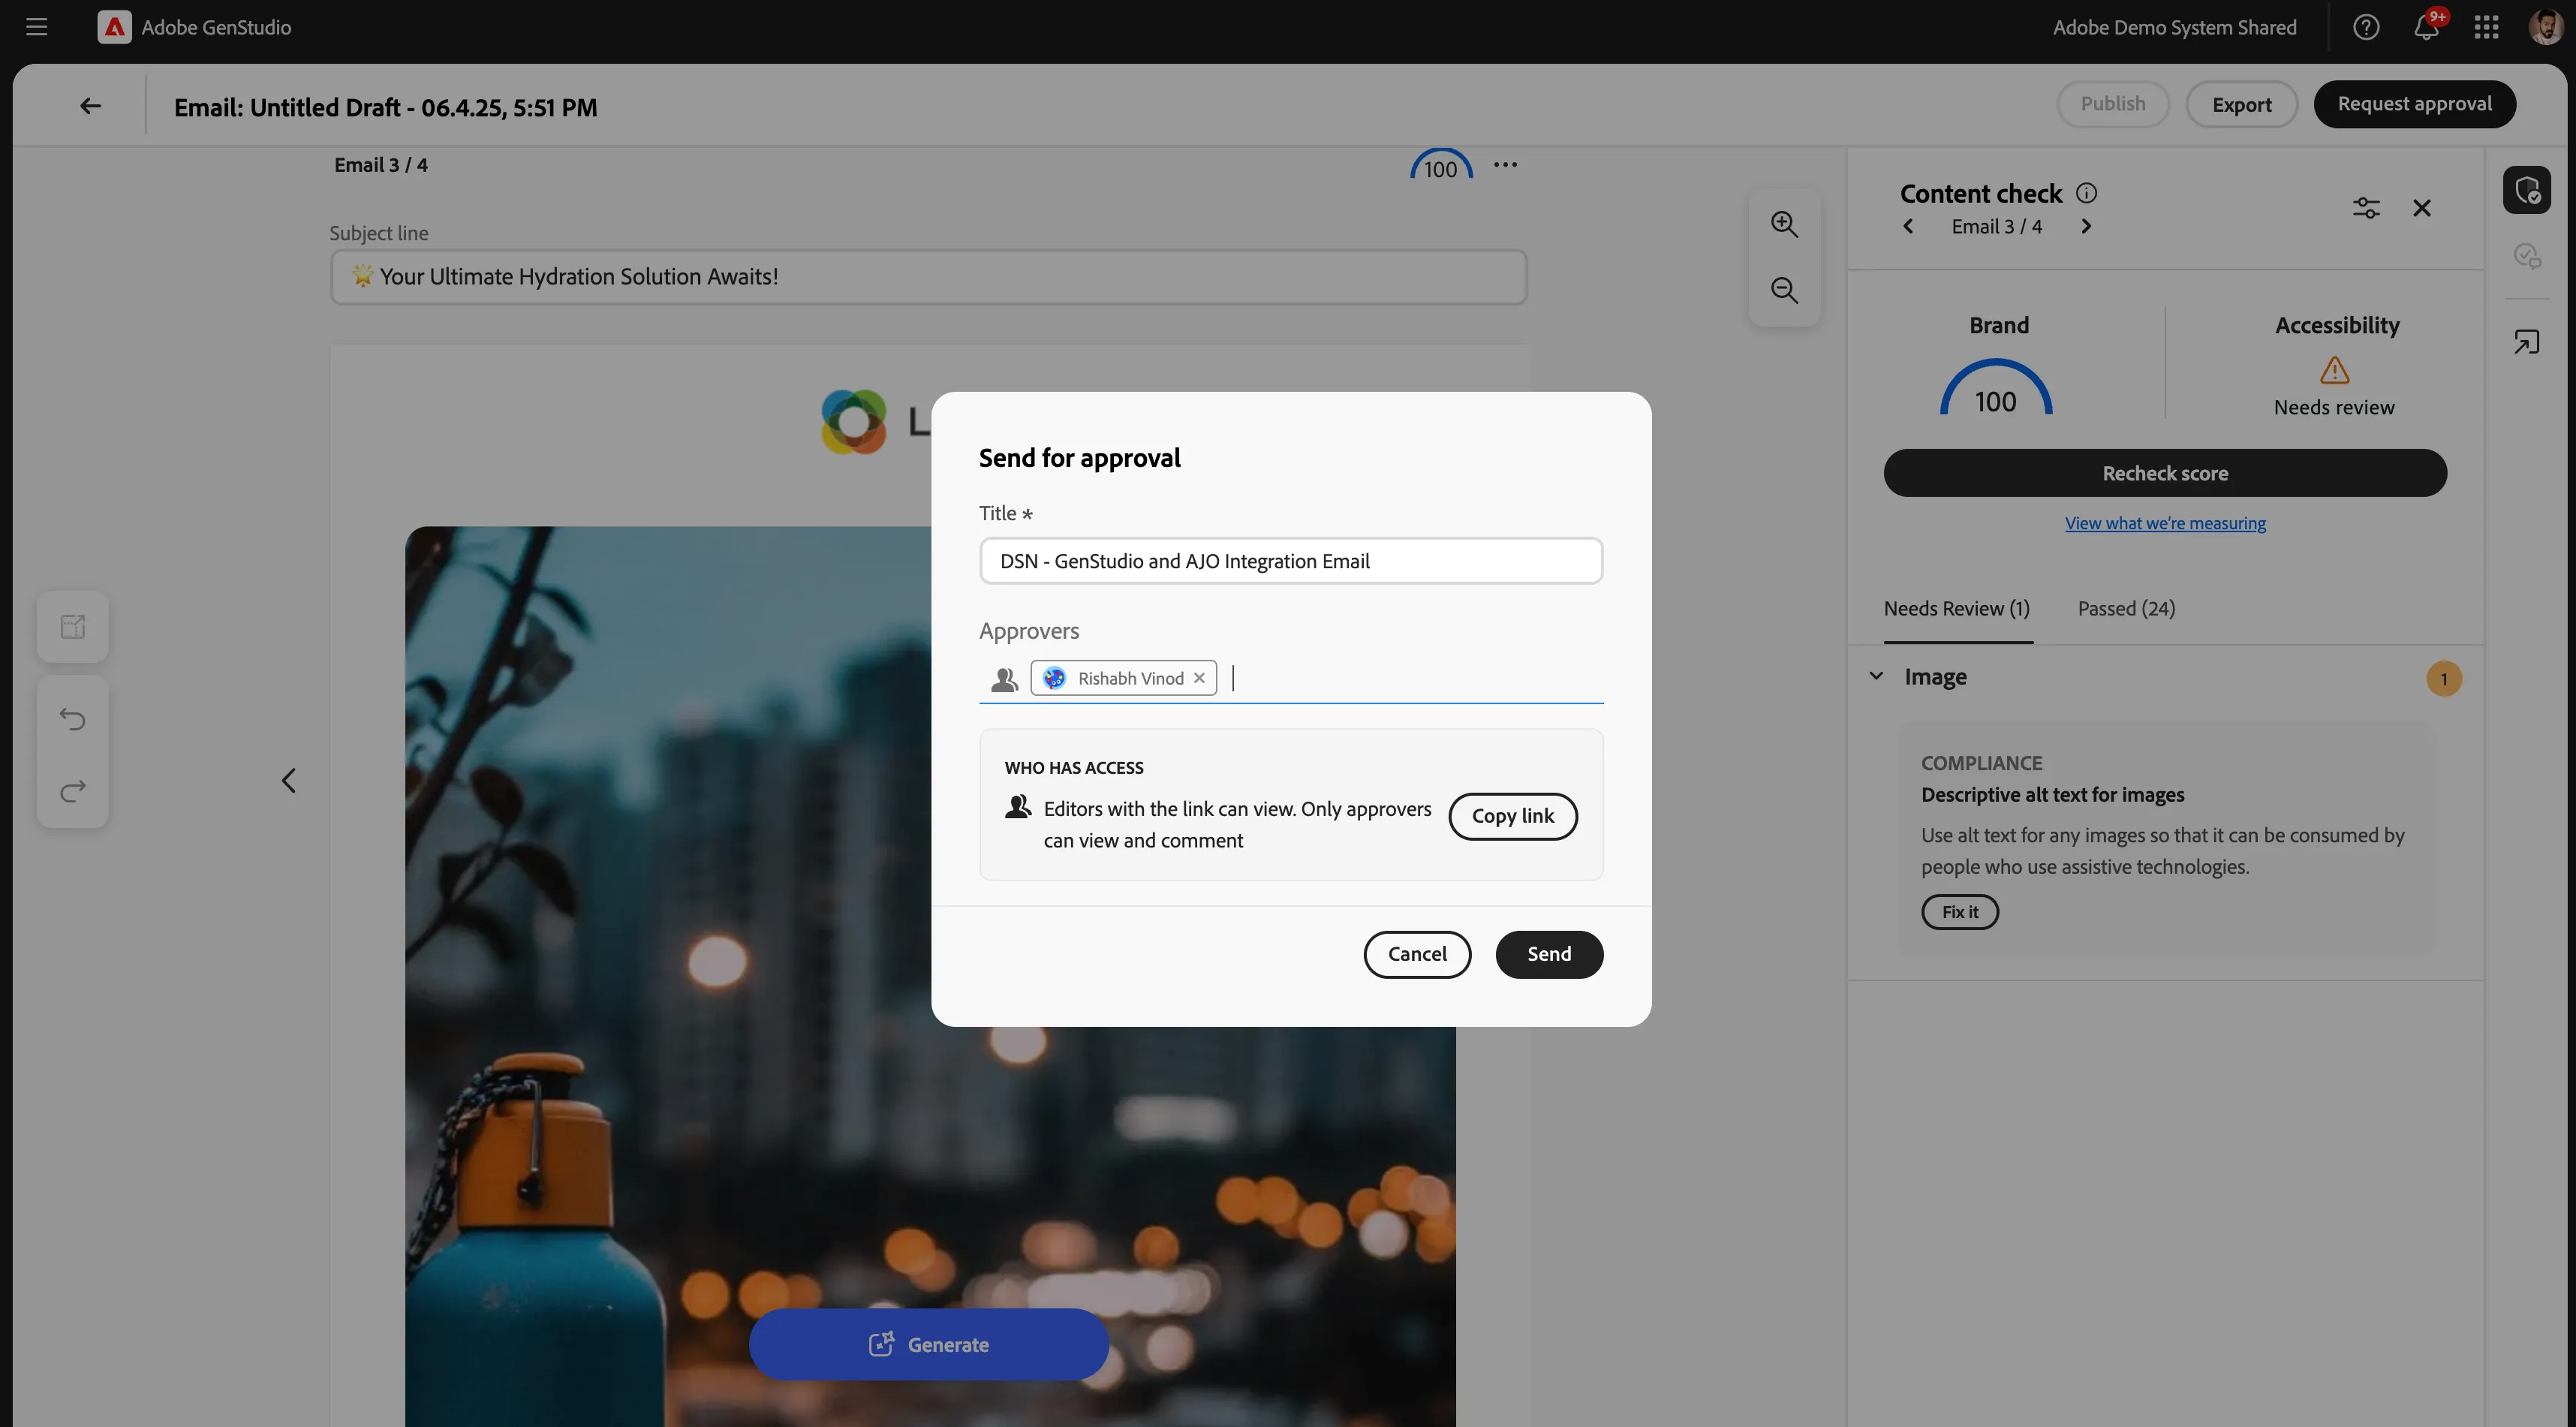
Task: Open the hamburger navigation menu
Action: (x=37, y=27)
